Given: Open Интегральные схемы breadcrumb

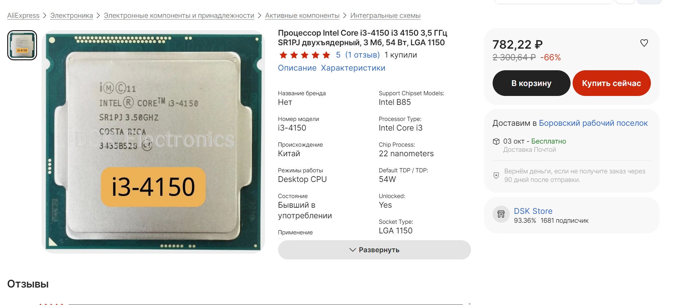Looking at the screenshot, I should click(385, 15).
